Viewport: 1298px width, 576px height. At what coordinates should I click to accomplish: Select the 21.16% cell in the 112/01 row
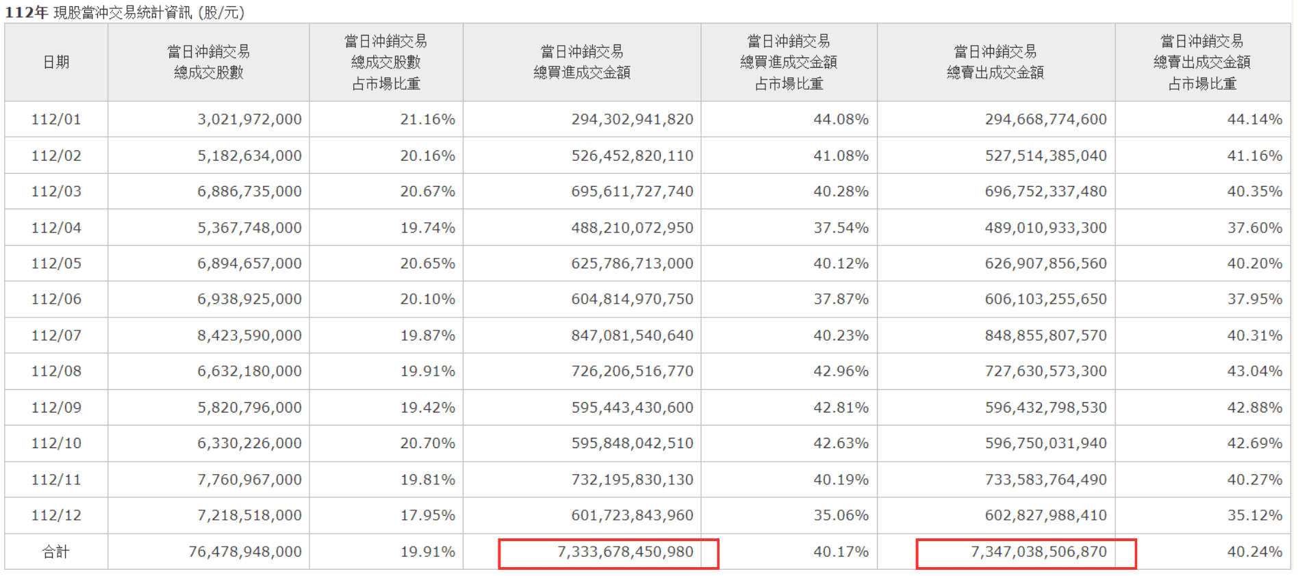click(427, 119)
